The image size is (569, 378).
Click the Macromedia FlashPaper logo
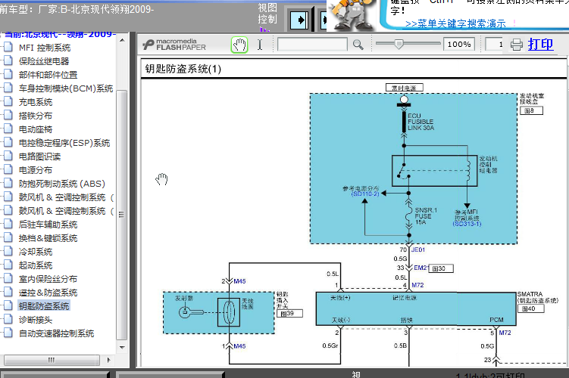[x=174, y=45]
